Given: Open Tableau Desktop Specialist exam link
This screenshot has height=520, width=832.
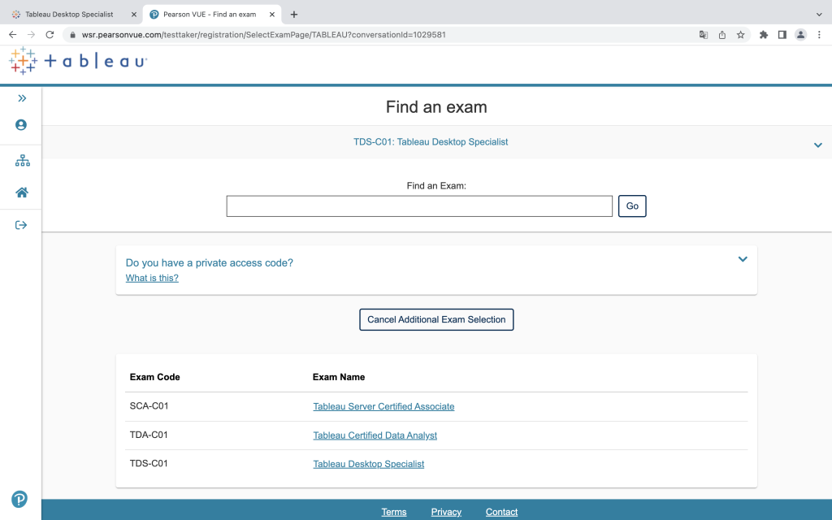Looking at the screenshot, I should (369, 464).
